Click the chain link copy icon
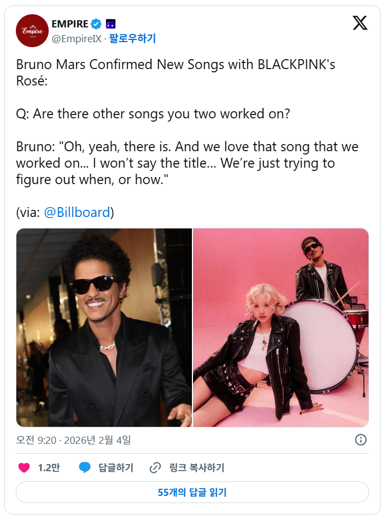 click(156, 468)
